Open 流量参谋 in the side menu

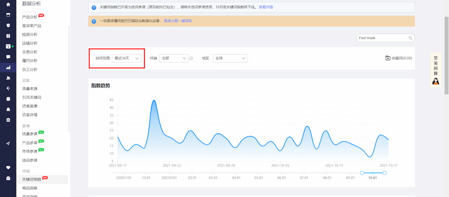pyautogui.click(x=30, y=134)
